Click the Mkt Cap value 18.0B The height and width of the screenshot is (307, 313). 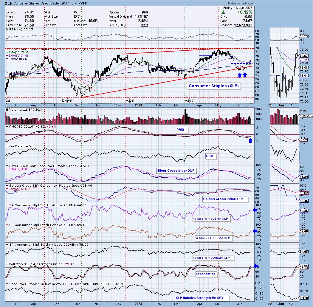click(x=93, y=21)
